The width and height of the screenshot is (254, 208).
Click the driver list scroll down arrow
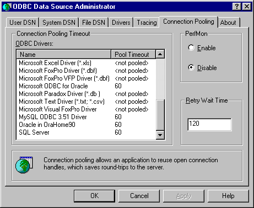tap(160, 135)
